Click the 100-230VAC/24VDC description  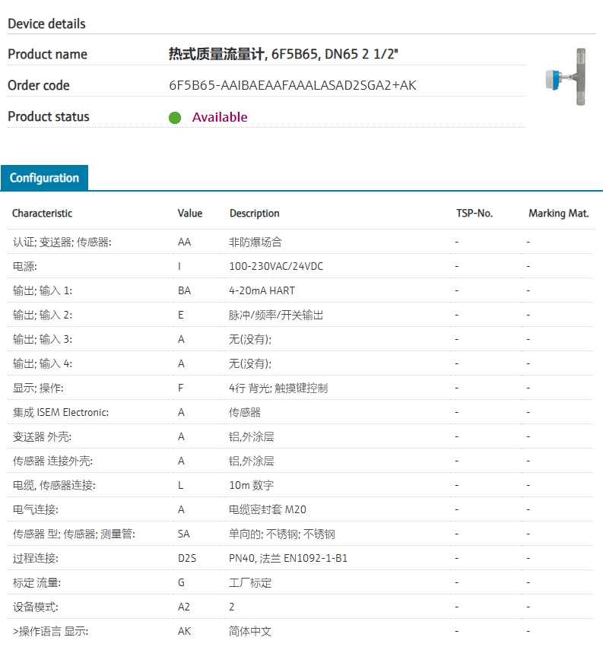(x=276, y=267)
